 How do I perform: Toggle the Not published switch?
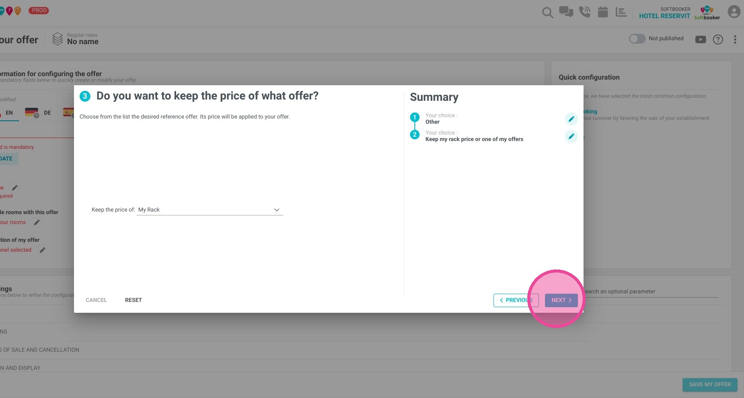tap(637, 39)
